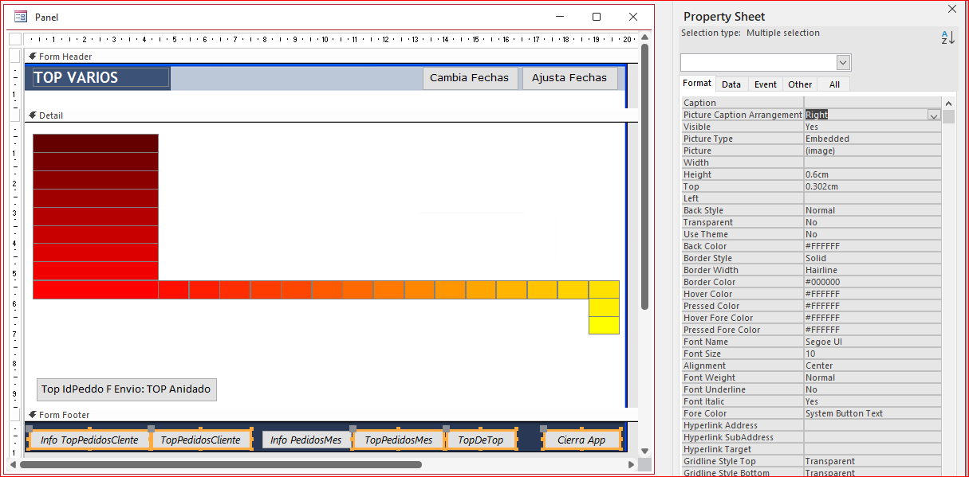The width and height of the screenshot is (969, 477).
Task: Click the Fore Color value System Button Text
Action: click(872, 413)
